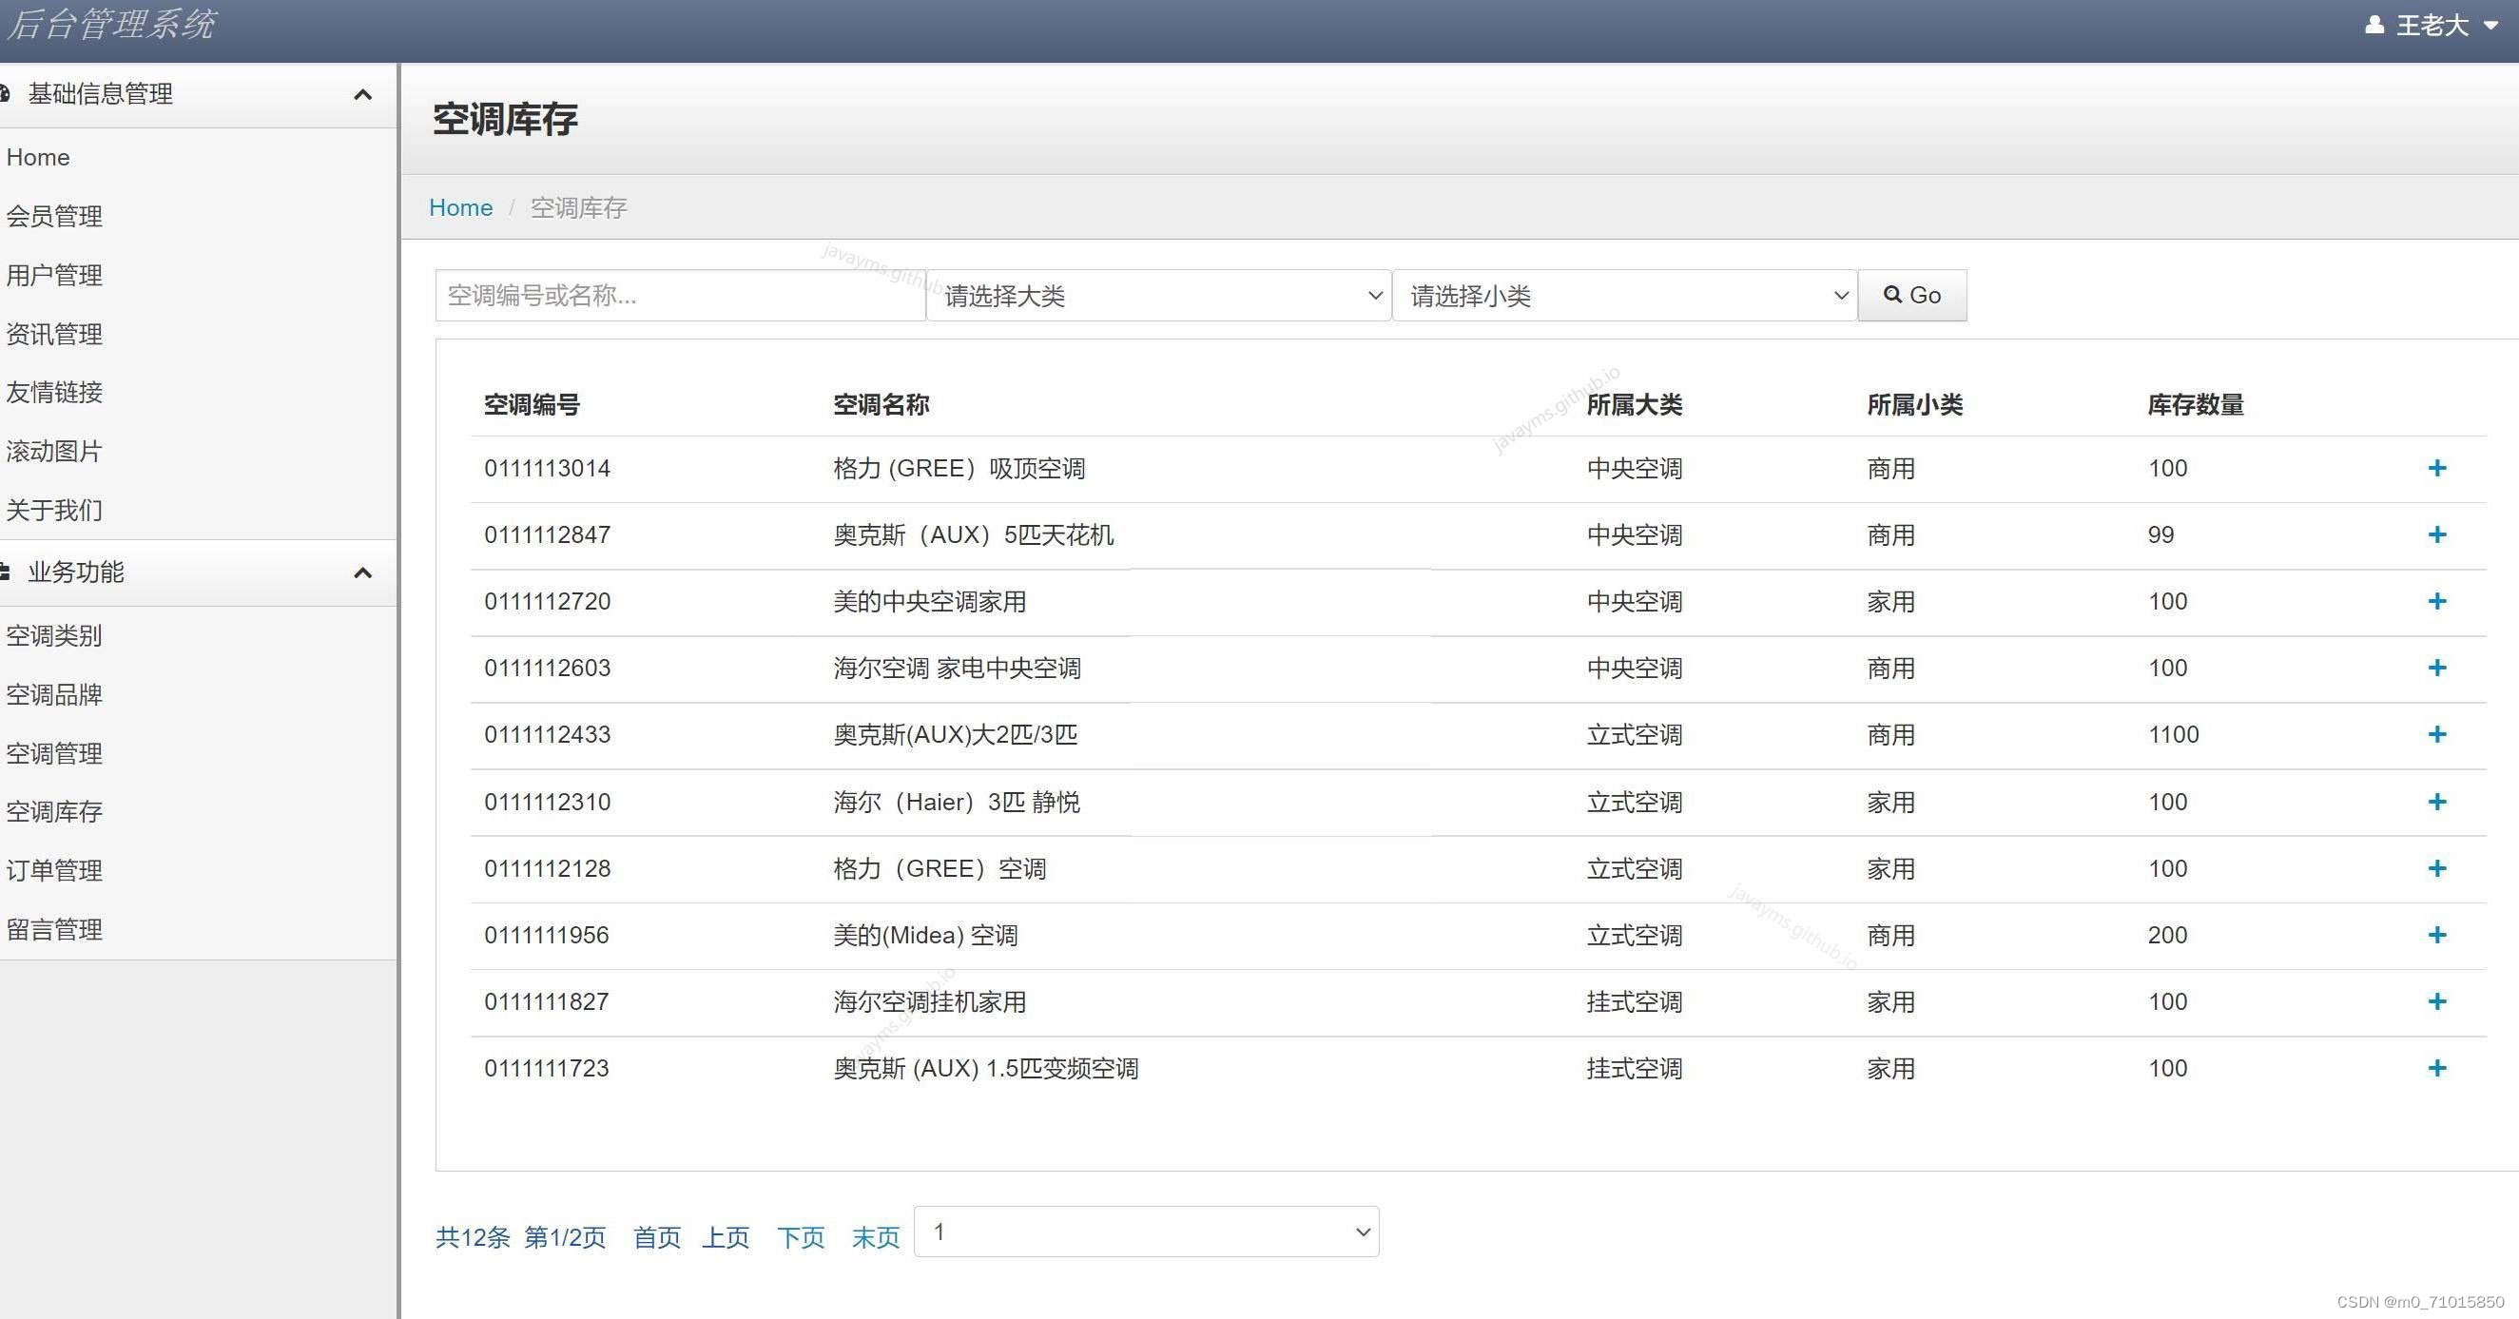Go to 上页 in pagination
This screenshot has width=2519, height=1319.
click(726, 1237)
